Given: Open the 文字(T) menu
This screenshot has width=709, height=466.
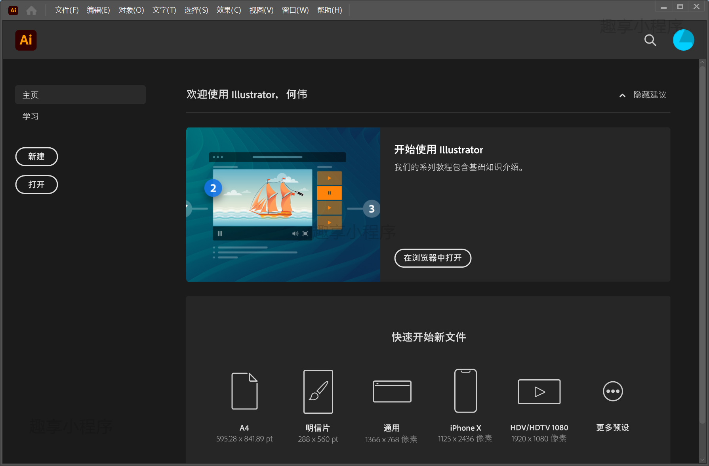Looking at the screenshot, I should pos(164,10).
